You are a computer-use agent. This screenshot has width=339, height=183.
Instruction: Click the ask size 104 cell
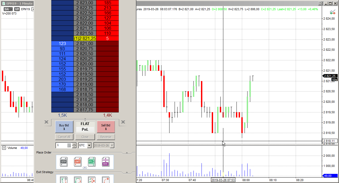[x=107, y=23]
